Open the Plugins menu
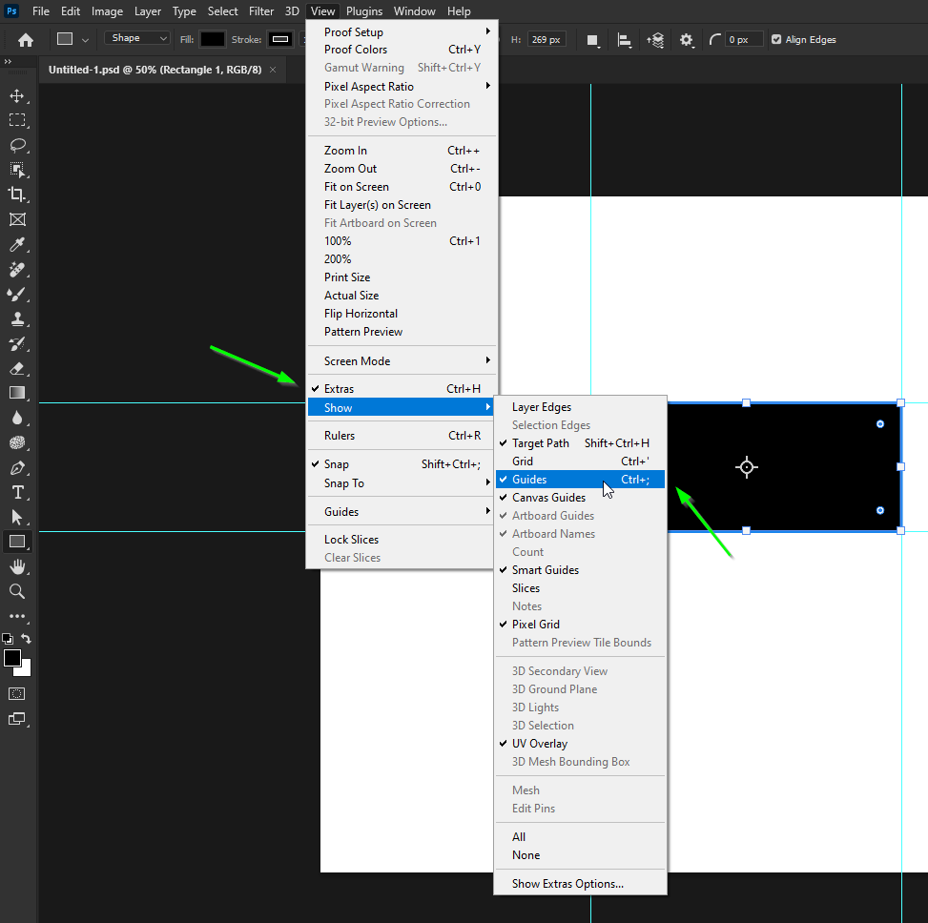 [x=364, y=11]
